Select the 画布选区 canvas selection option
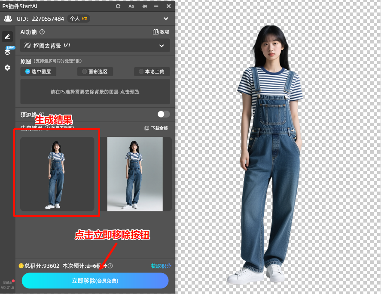Image resolution: width=381 pixels, height=294 pixels. click(x=95, y=71)
